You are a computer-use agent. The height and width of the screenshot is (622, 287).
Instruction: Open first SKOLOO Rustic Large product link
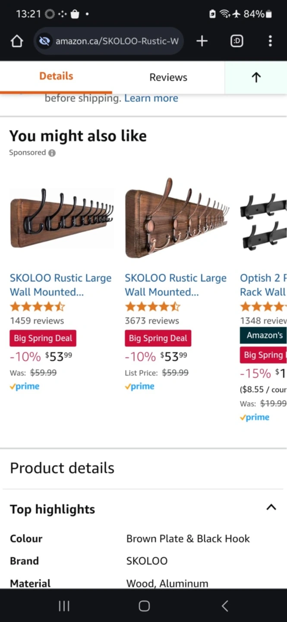tap(60, 285)
